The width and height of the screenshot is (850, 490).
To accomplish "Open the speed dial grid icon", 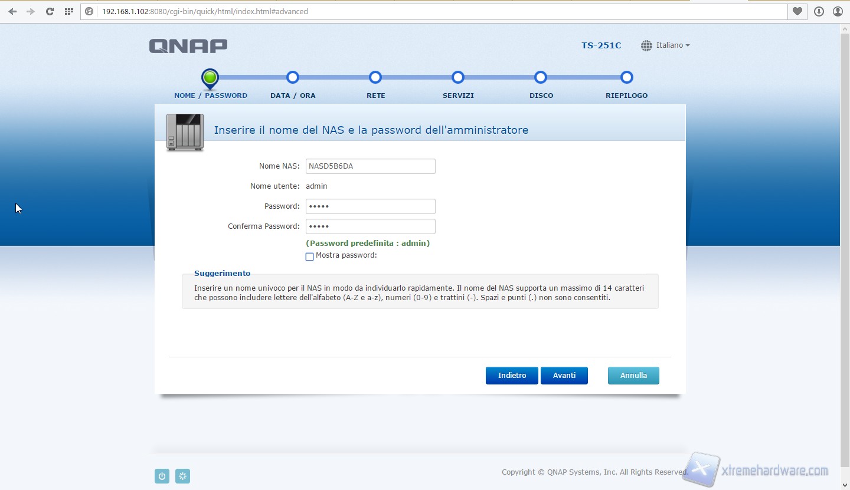I will click(x=69, y=11).
